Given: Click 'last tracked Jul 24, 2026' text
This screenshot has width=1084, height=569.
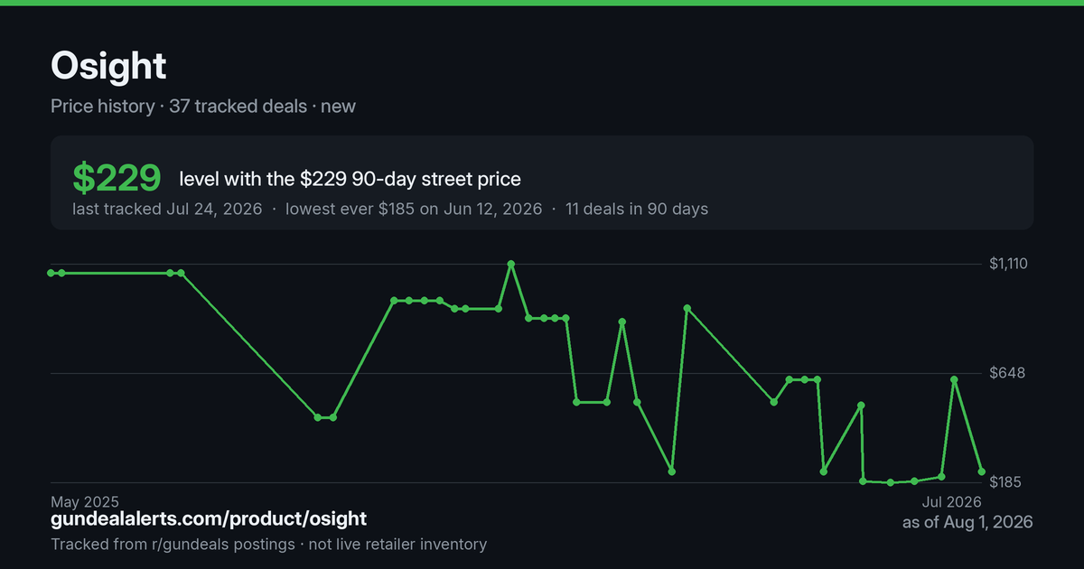Looking at the screenshot, I should (167, 209).
